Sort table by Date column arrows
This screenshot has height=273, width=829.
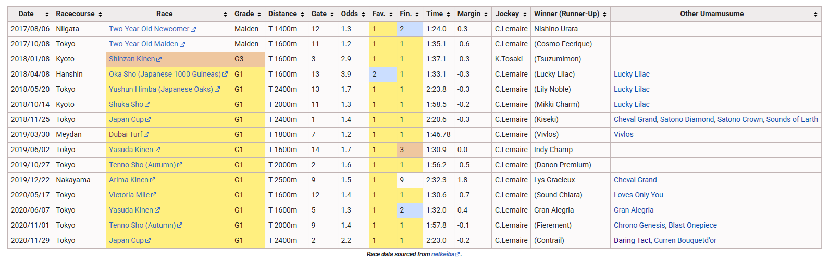[47, 14]
